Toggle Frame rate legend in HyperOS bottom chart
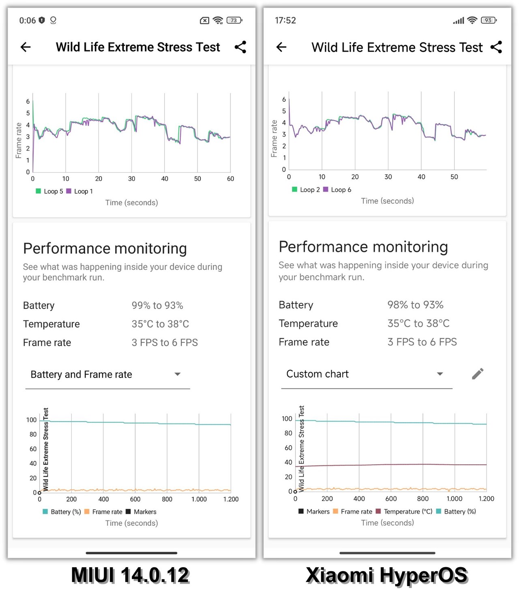The image size is (519, 591). point(352,511)
